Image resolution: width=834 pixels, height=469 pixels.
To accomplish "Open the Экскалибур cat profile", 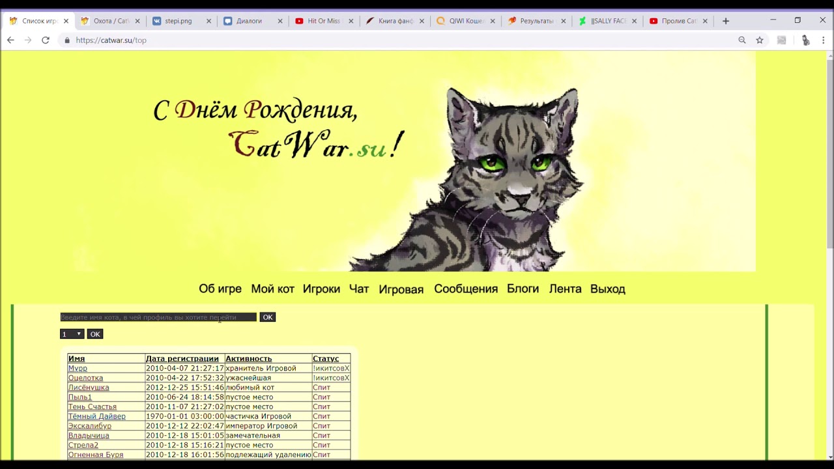I will click(90, 426).
